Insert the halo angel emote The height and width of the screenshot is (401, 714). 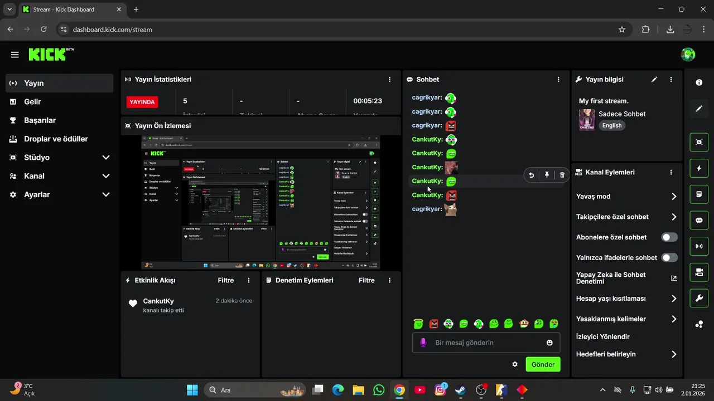tap(418, 324)
